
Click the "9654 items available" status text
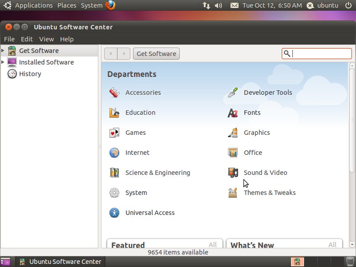(178, 252)
